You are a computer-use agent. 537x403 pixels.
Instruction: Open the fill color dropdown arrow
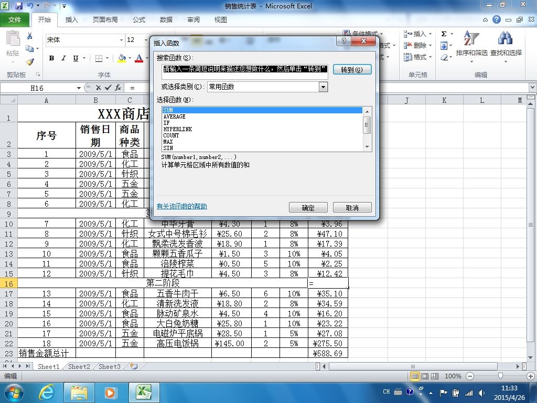tap(130, 58)
